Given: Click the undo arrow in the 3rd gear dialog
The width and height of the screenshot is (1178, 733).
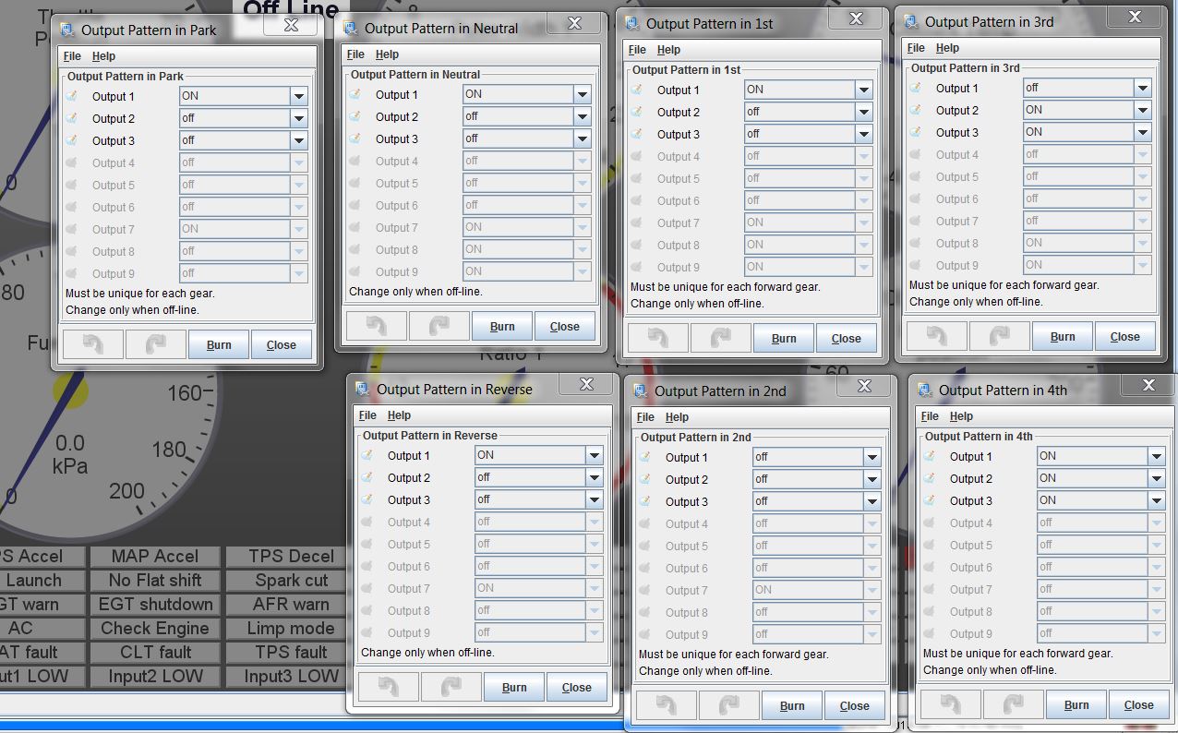Looking at the screenshot, I should 936,337.
